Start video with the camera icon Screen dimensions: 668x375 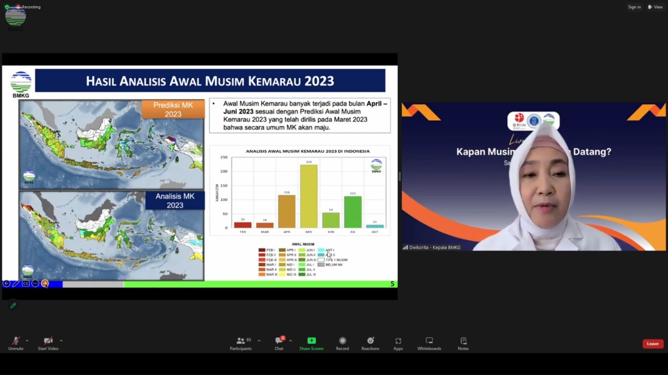pyautogui.click(x=48, y=343)
